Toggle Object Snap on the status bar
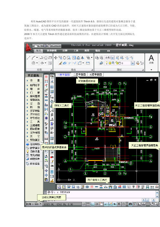160x227 pixels. pyautogui.click(x=101, y=204)
